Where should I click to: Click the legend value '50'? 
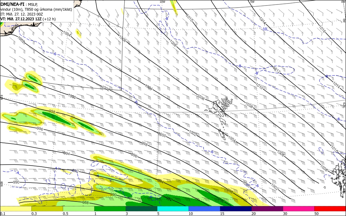click(316, 214)
